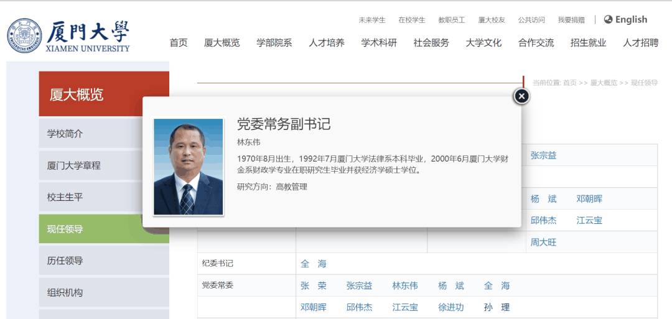
Task: Select 厦门大学章程 in the sidebar
Action: pos(74,165)
